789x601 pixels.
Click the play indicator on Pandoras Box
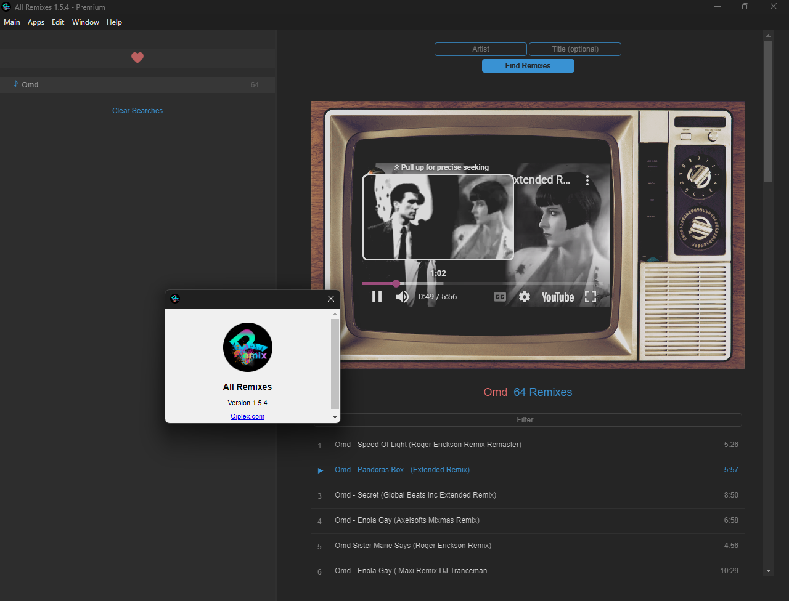pyautogui.click(x=320, y=470)
